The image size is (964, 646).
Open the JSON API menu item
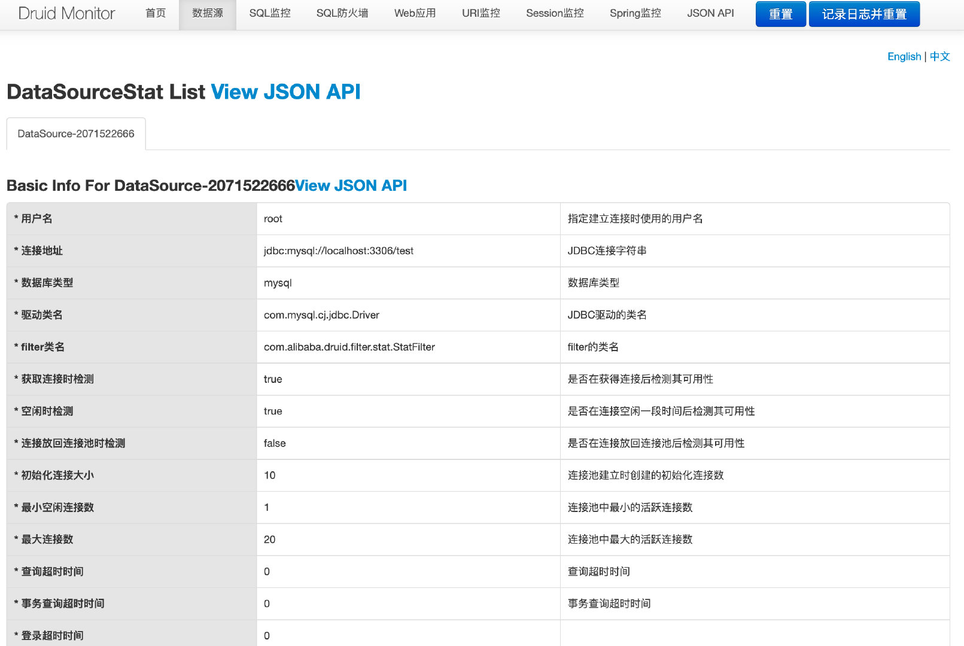coord(710,13)
